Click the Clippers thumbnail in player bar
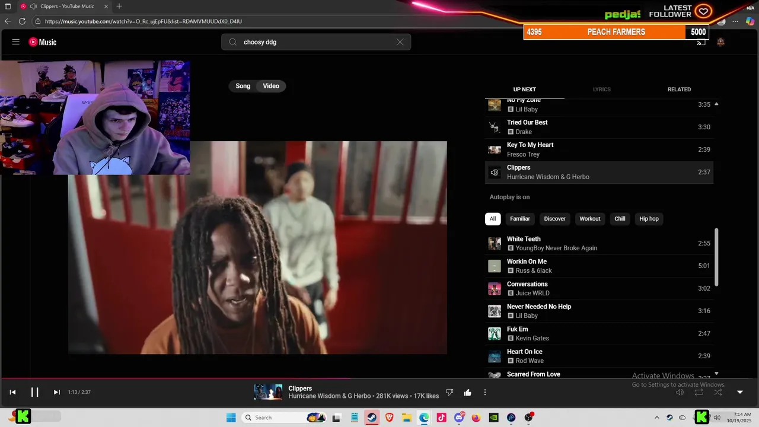 (268, 392)
